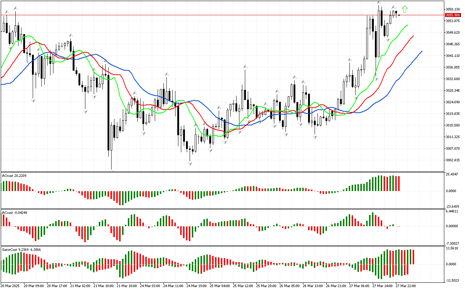Click price level 3019.835 on the axis

[453, 114]
